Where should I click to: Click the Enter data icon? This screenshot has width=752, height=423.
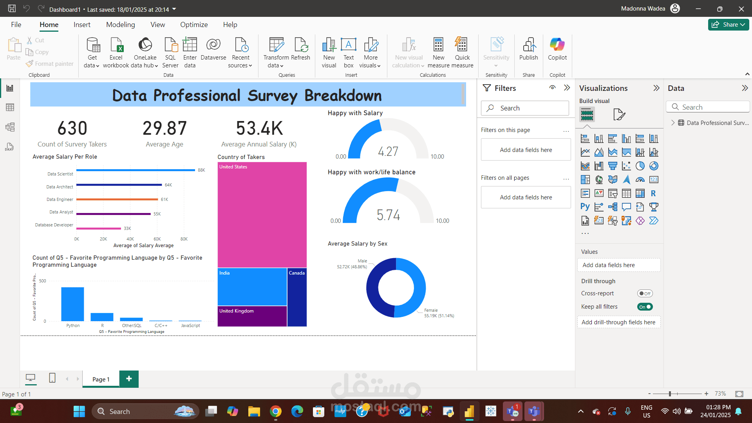tap(190, 53)
